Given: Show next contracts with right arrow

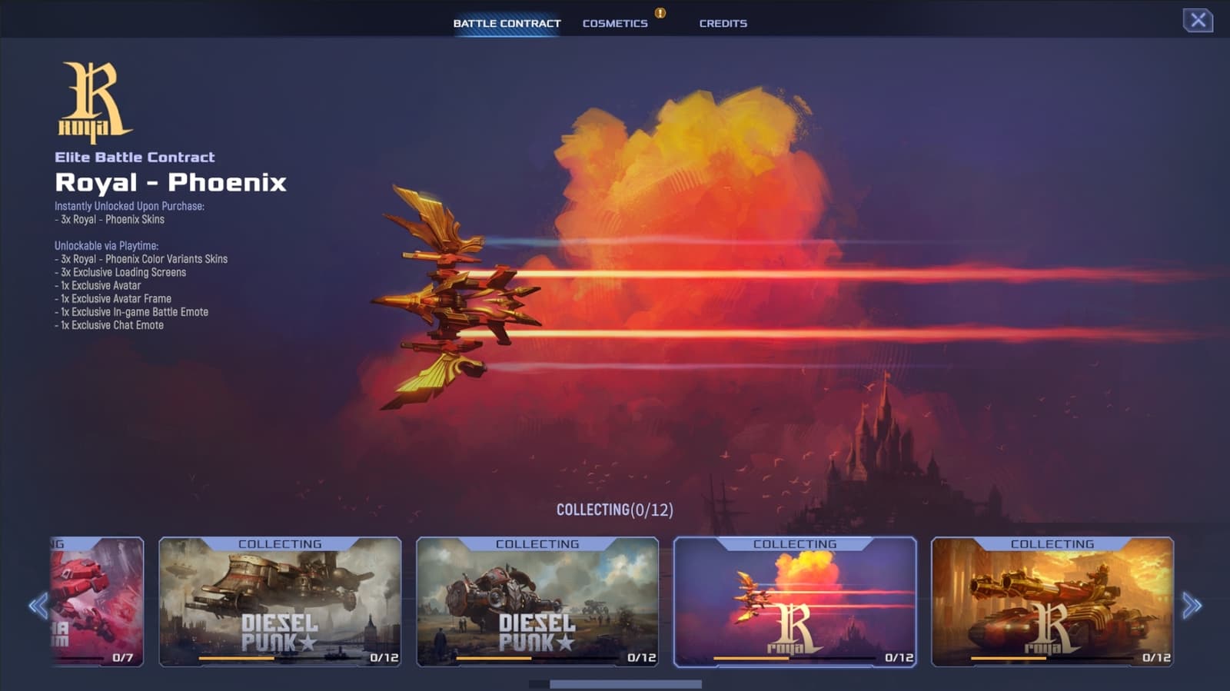Looking at the screenshot, I should (1192, 606).
